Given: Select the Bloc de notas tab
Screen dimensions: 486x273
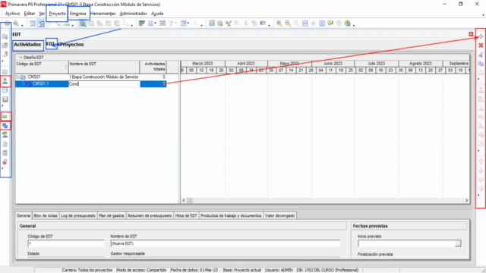Looking at the screenshot, I should pyautogui.click(x=46, y=215).
